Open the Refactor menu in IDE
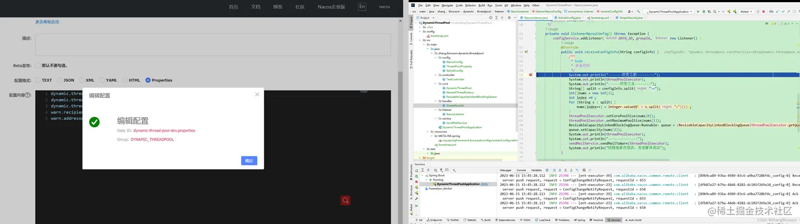Screen dimensions: 800x224 (x=471, y=5)
